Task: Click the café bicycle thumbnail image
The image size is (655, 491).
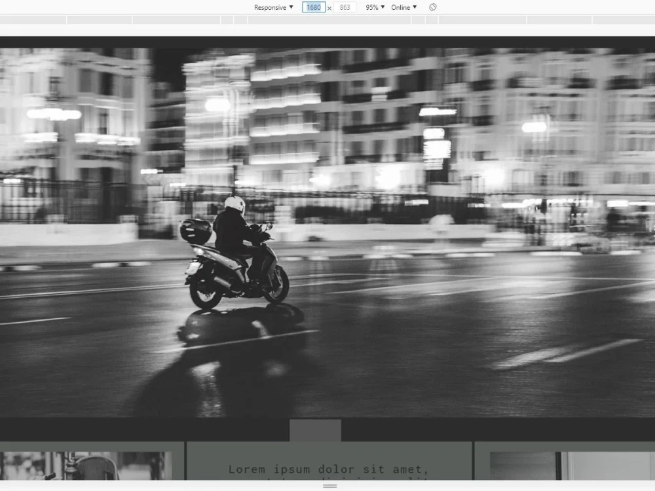Action: tap(85, 465)
